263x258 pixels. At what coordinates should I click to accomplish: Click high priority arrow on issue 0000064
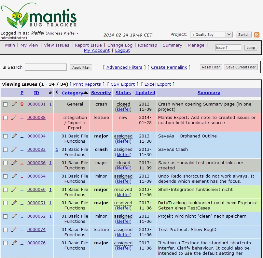click(22, 177)
